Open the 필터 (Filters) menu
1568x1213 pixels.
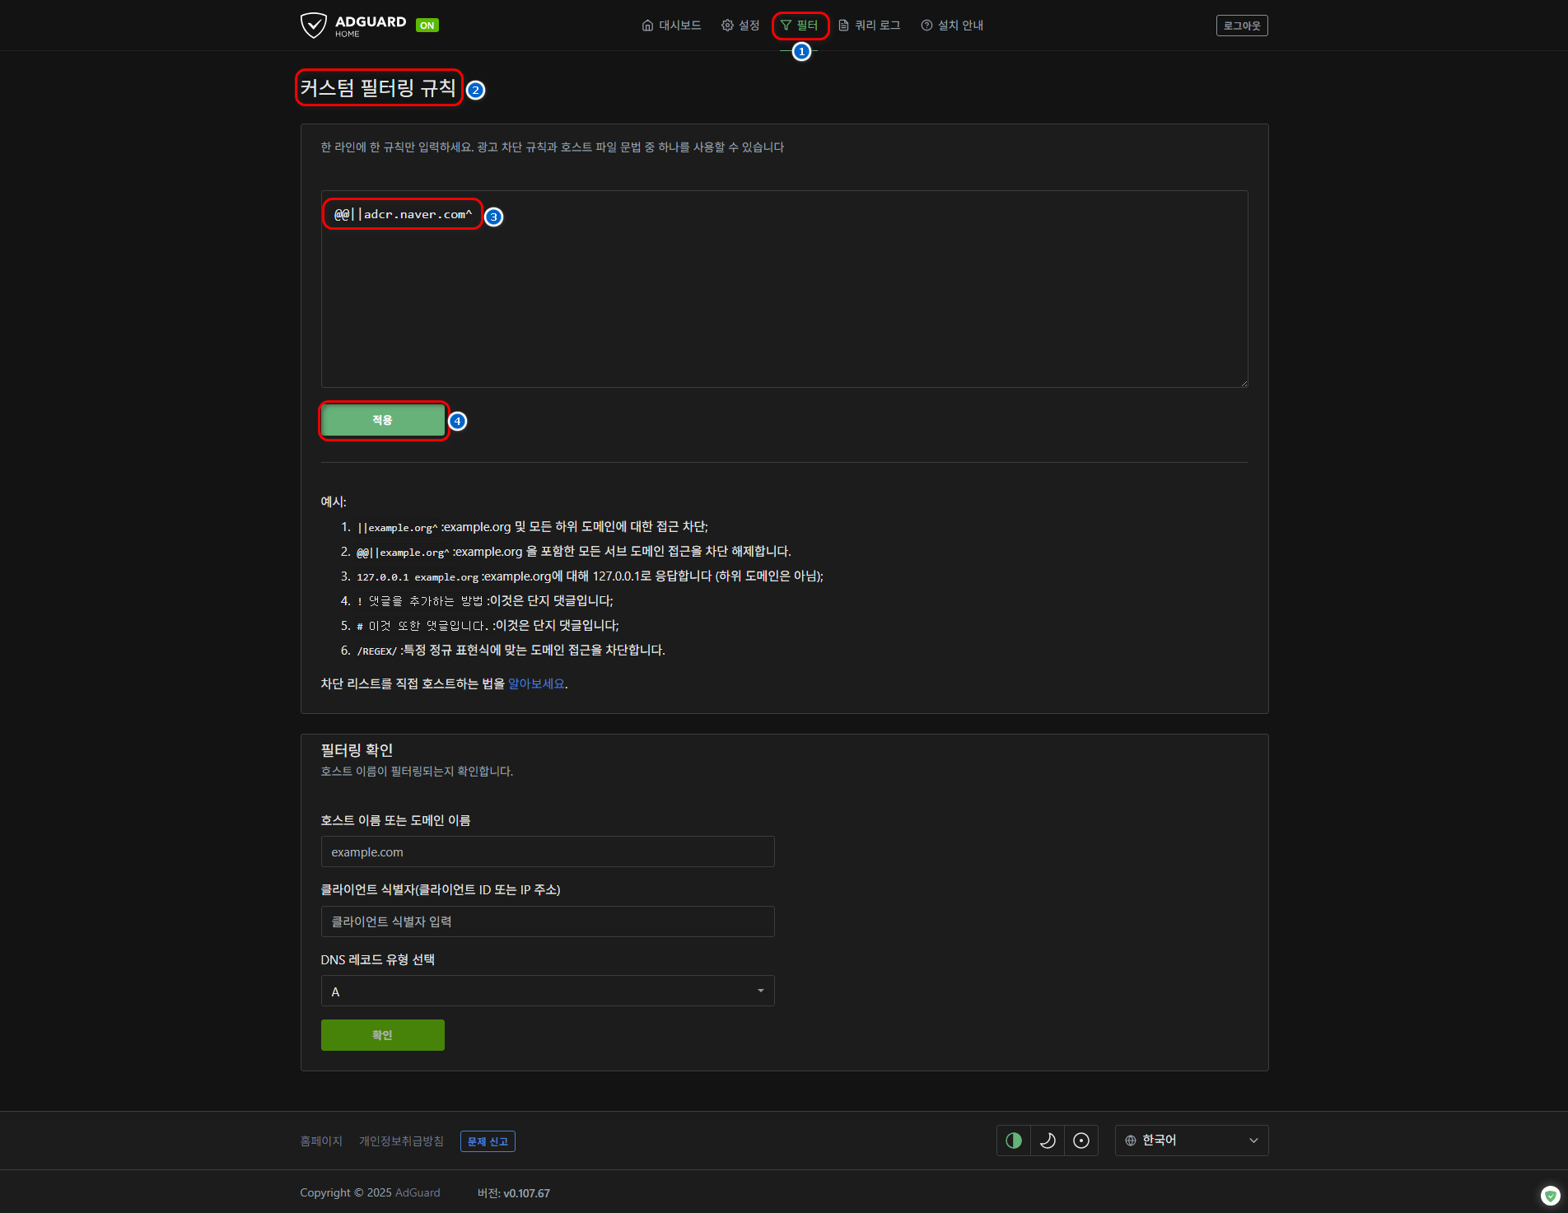tap(800, 26)
